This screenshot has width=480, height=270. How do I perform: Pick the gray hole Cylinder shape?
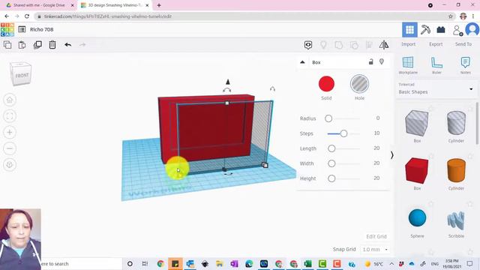coord(456,123)
